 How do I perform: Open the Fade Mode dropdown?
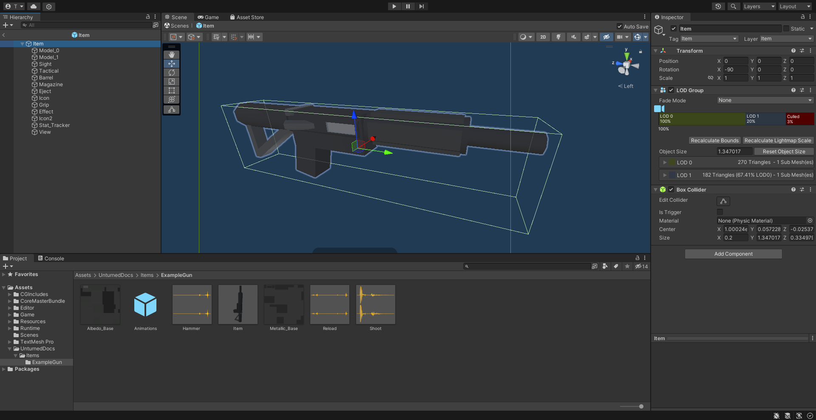(764, 100)
